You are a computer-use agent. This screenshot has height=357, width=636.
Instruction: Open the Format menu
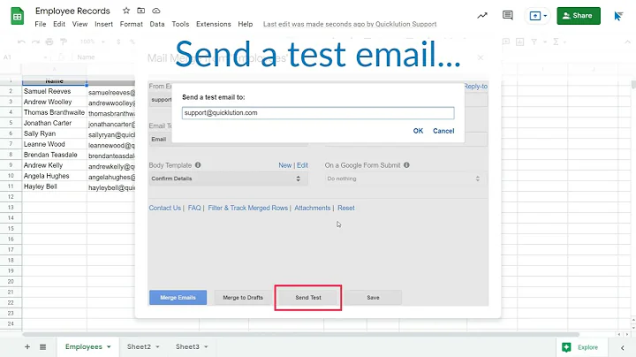[x=131, y=24]
